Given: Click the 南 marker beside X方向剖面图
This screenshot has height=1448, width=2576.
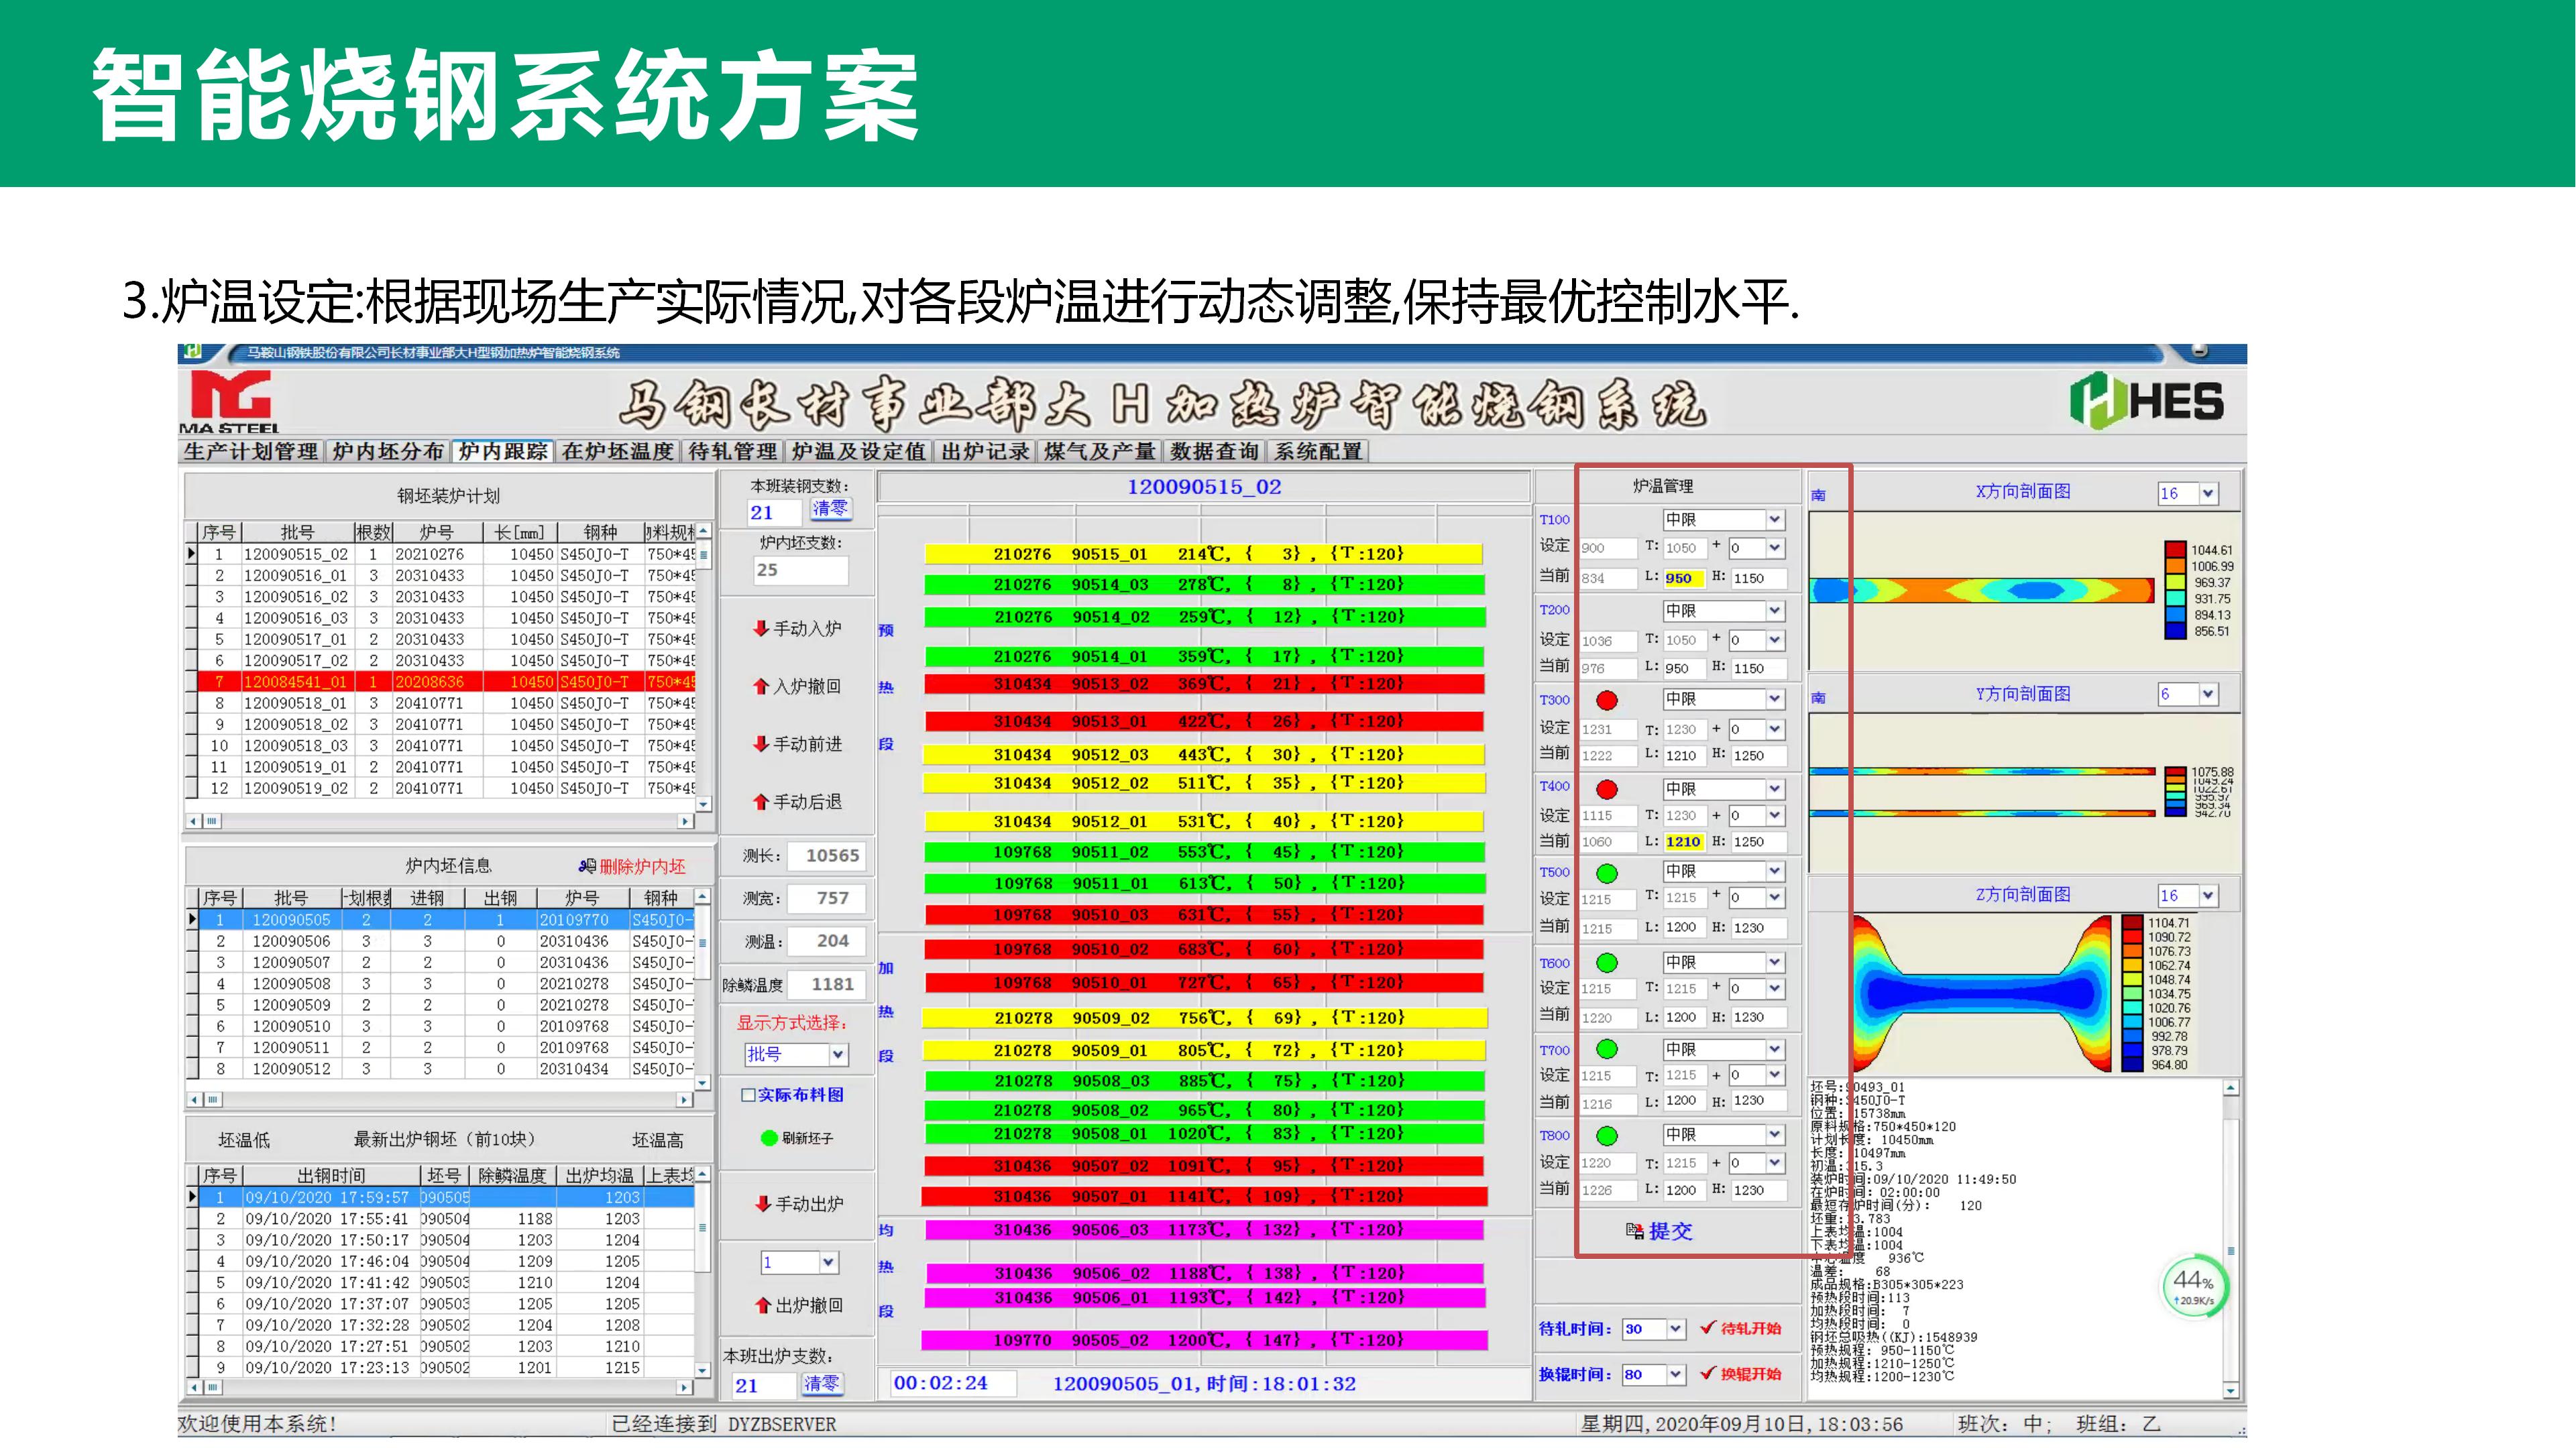Looking at the screenshot, I should (x=1818, y=495).
